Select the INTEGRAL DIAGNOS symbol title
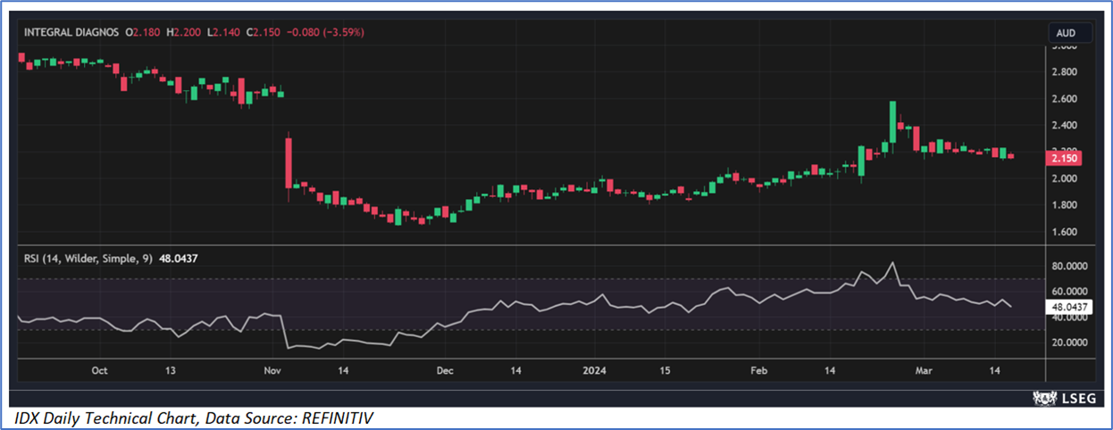Viewport: 1113px width, 430px height. coord(72,32)
